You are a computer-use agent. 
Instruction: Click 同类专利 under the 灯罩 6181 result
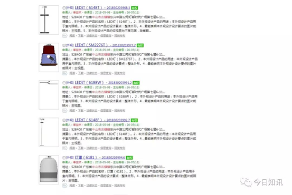click(120, 186)
